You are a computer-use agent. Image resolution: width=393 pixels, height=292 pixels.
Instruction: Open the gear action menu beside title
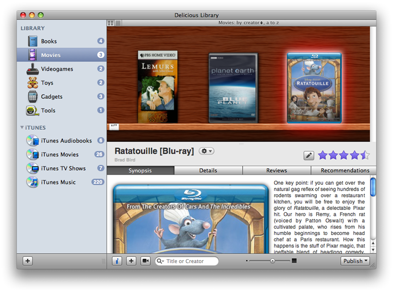click(206, 151)
